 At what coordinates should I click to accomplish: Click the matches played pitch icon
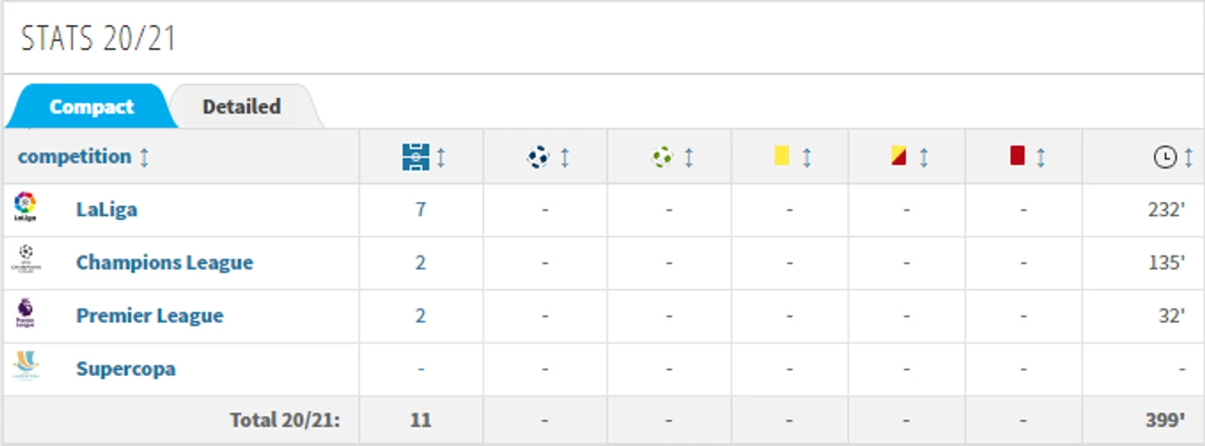(x=415, y=157)
